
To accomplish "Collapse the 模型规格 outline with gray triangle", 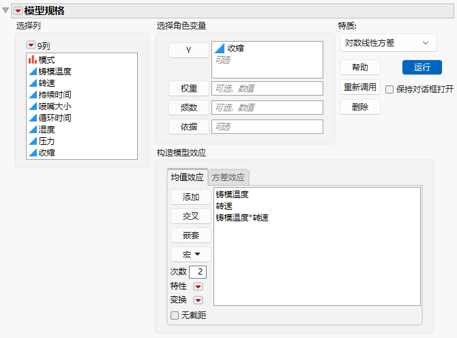I will click(x=5, y=10).
